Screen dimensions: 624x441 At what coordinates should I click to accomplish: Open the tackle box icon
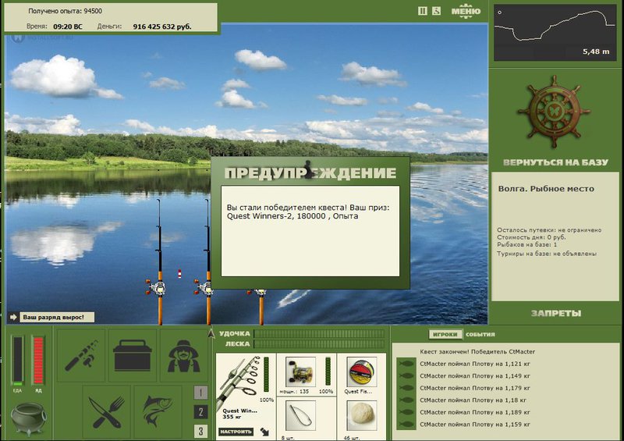(132, 355)
